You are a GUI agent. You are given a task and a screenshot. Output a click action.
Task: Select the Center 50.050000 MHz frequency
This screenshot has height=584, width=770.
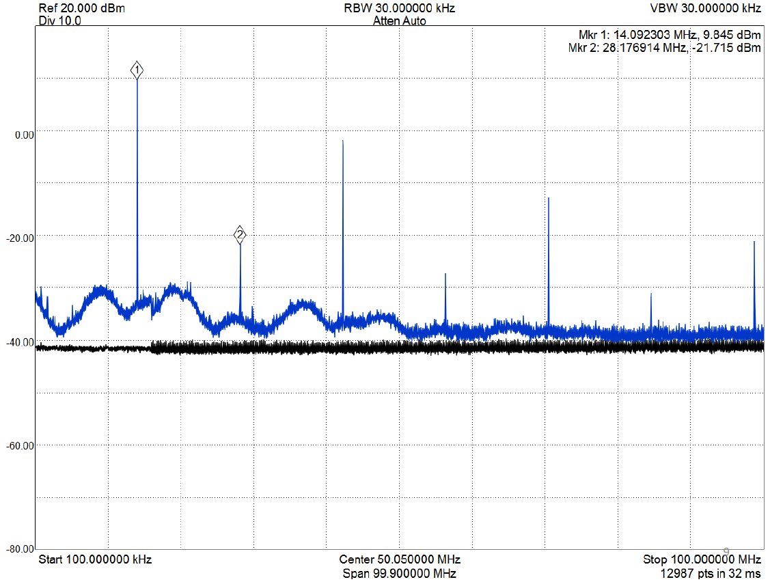pos(399,559)
